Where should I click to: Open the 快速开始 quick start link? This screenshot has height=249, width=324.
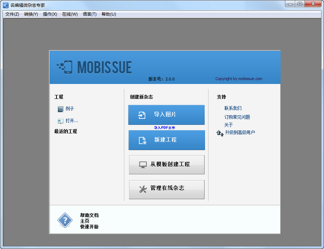89,227
